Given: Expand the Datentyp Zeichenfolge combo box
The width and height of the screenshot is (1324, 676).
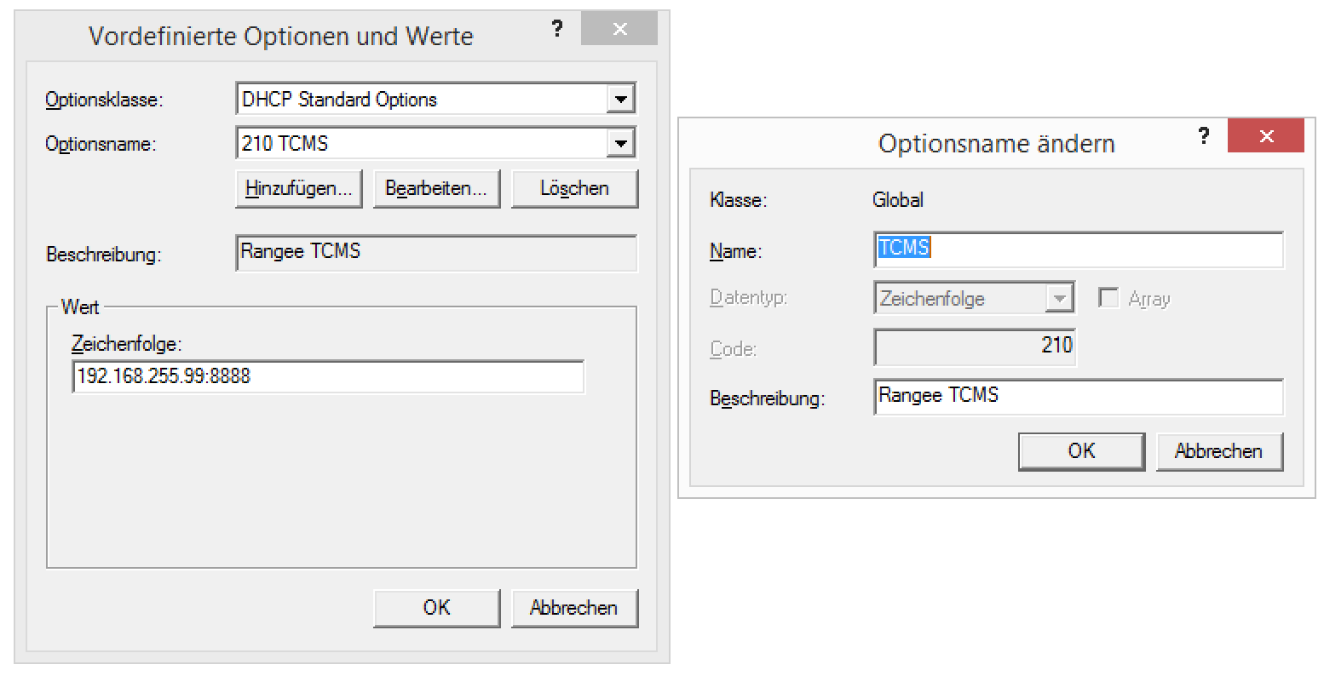Looking at the screenshot, I should pos(1059,299).
